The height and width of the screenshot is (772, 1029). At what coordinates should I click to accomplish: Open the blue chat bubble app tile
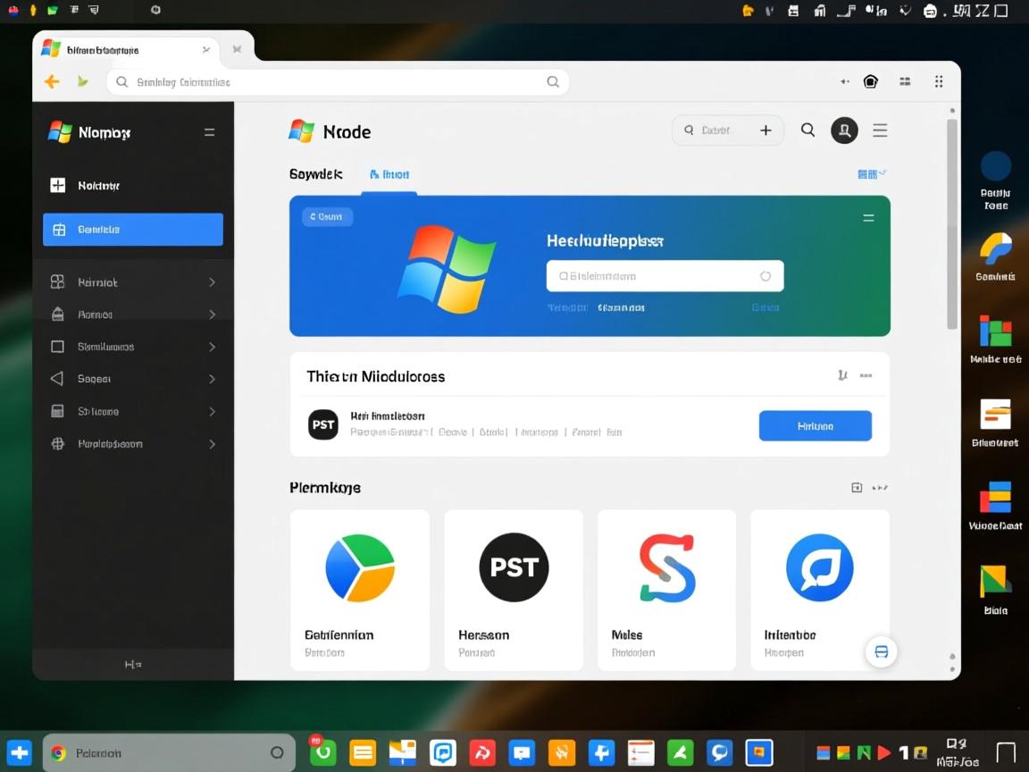click(819, 590)
